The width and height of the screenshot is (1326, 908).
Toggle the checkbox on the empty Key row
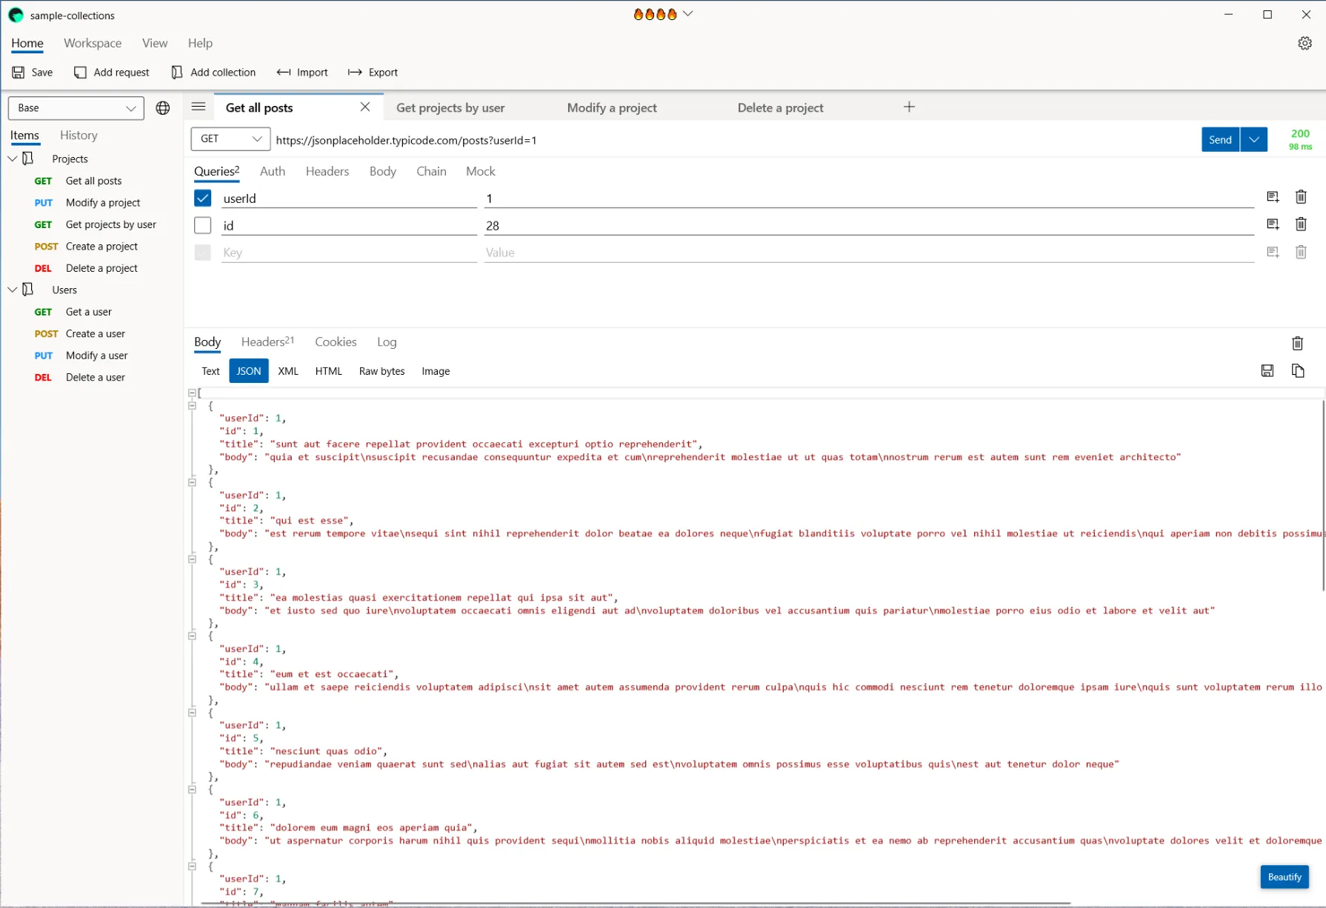(202, 253)
